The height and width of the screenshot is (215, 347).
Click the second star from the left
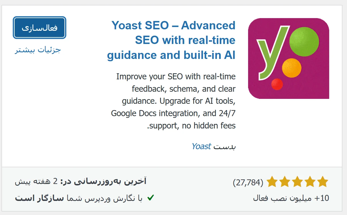pos(285,182)
